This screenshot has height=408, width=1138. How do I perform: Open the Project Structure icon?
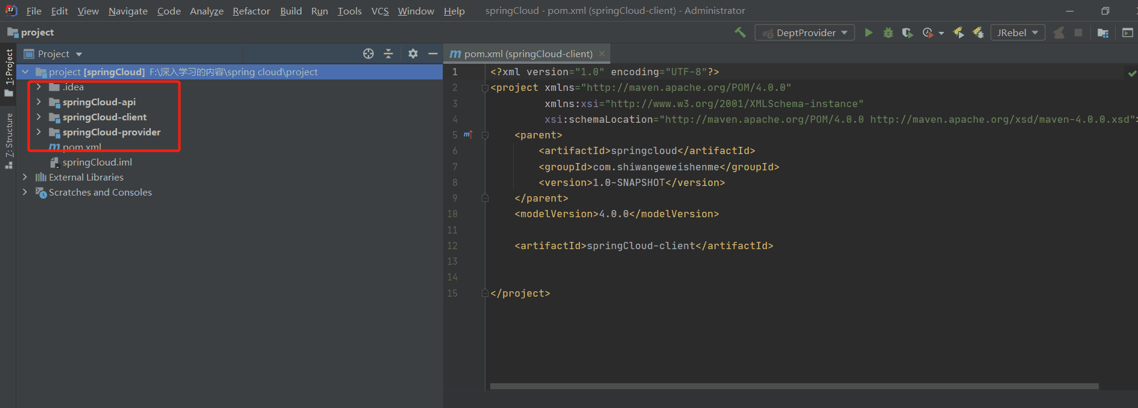(1103, 32)
